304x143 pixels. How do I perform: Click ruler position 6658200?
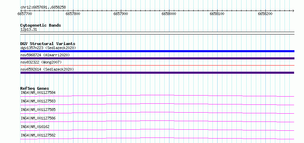pyautogui.click(x=265, y=14)
